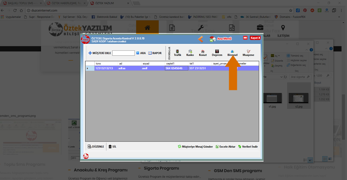Switch to BAŞLIKLI TOPLU SMS browser tab
347x180 pixels.
[x=22, y=3]
